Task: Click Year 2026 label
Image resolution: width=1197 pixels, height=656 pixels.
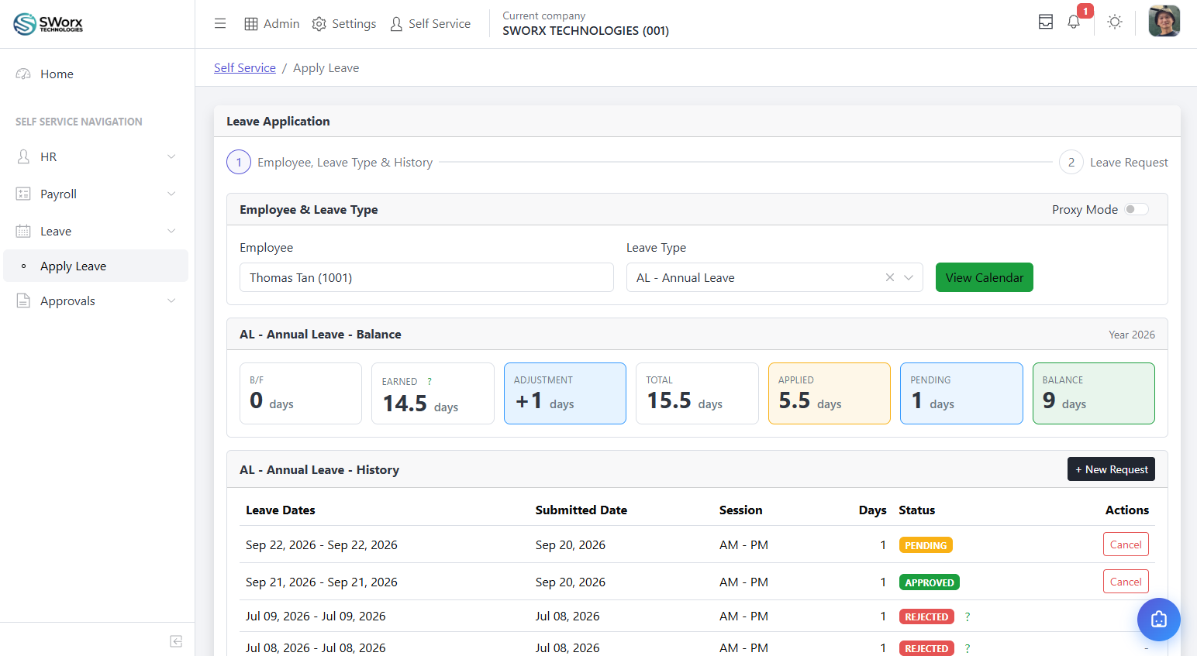Action: pyautogui.click(x=1132, y=335)
